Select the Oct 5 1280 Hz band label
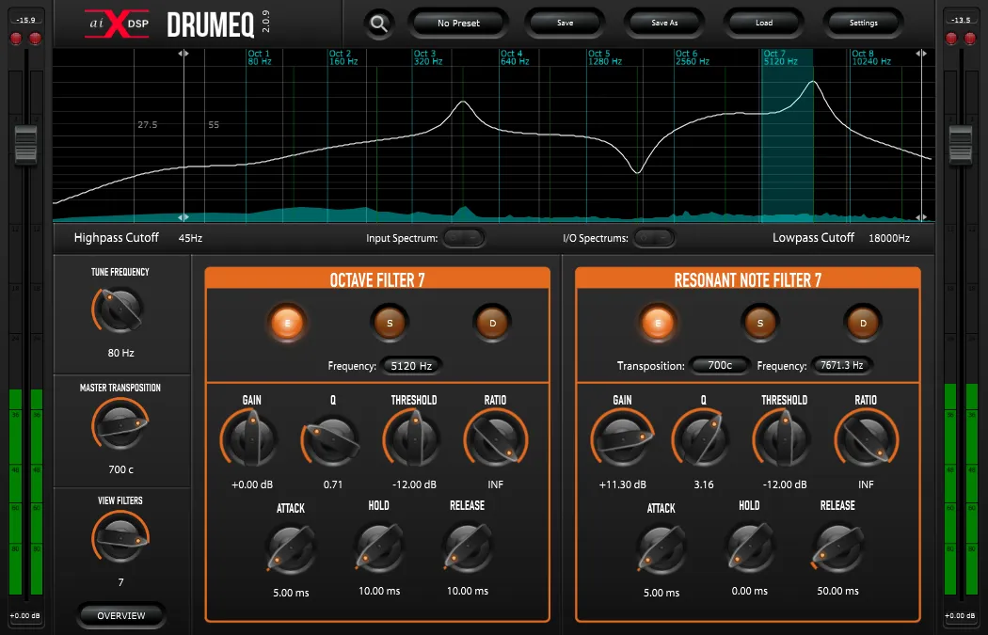The height and width of the screenshot is (635, 988). (x=605, y=57)
